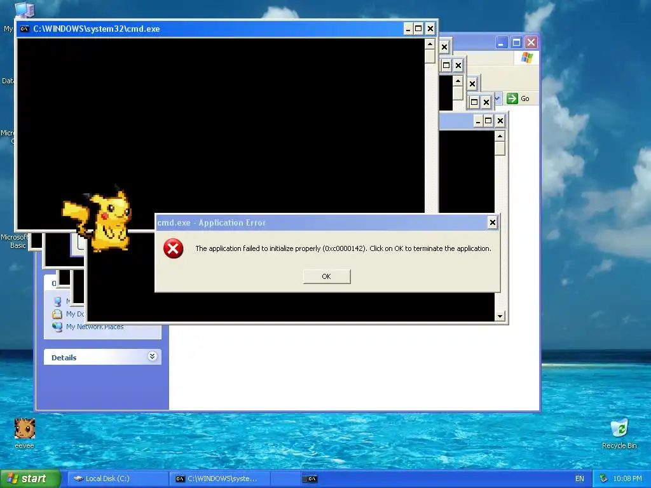Maximize the front cmd.exe window
The image size is (651, 488).
point(418,29)
